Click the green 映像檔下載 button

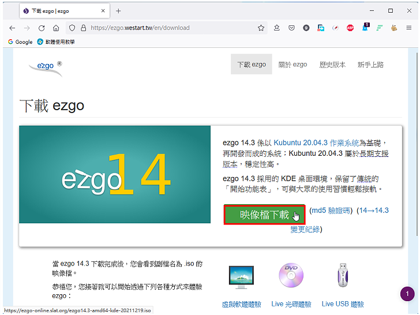coord(265,215)
